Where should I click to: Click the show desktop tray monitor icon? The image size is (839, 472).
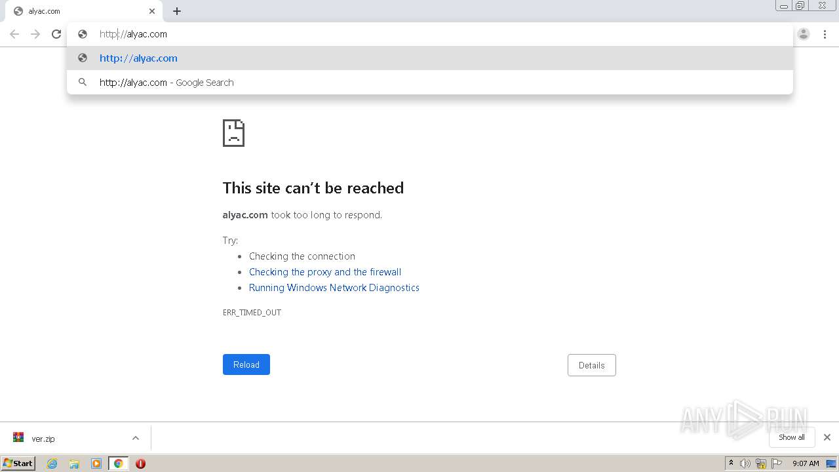pyautogui.click(x=831, y=463)
